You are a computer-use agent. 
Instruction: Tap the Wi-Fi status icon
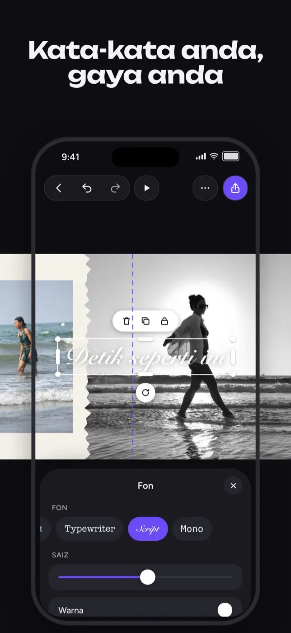(214, 157)
